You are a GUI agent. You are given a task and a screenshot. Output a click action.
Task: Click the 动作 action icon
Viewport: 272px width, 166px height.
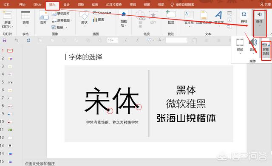(x=153, y=18)
